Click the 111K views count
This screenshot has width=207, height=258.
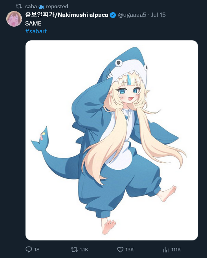pyautogui.click(x=176, y=250)
